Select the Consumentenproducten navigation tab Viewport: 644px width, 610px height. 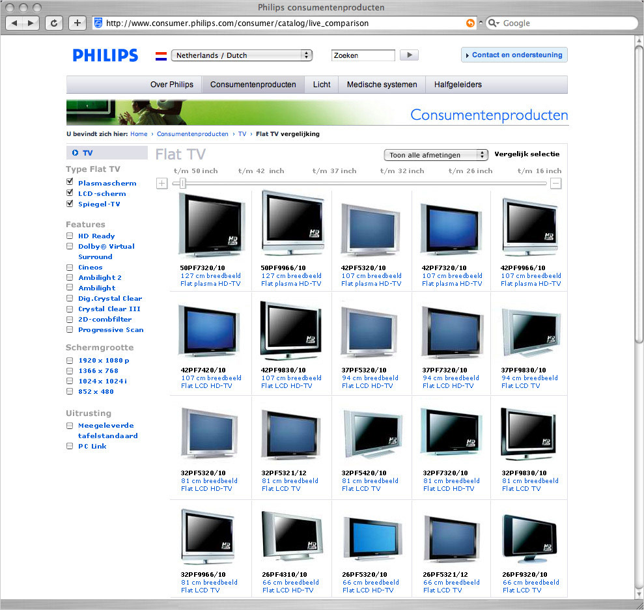tap(253, 85)
